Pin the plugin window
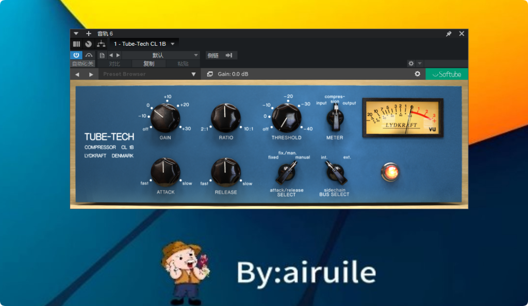528x306 pixels. click(449, 34)
